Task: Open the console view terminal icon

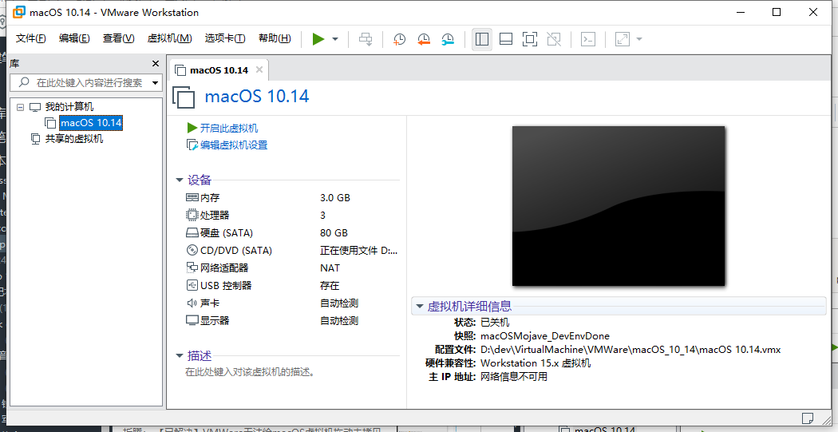Action: pyautogui.click(x=588, y=39)
